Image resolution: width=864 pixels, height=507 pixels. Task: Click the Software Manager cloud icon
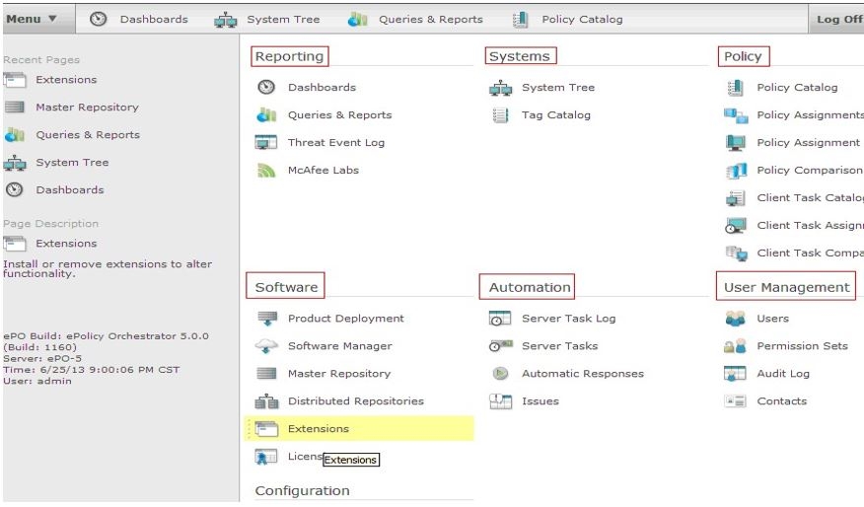coord(266,346)
